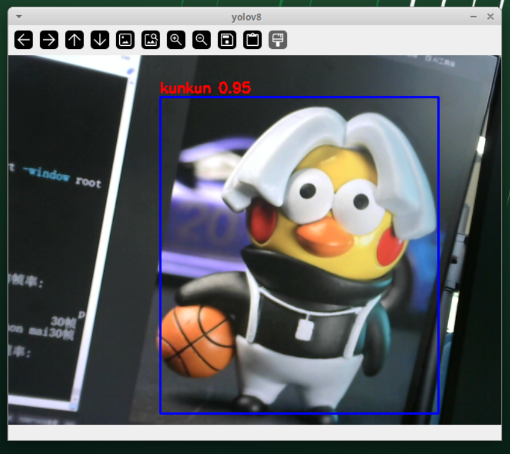This screenshot has width=510, height=454.
Task: Click the kunkun 0.95 detection label
Action: [x=205, y=87]
